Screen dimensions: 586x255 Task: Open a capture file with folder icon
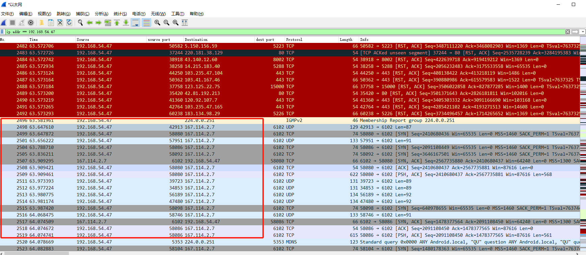[x=42, y=23]
